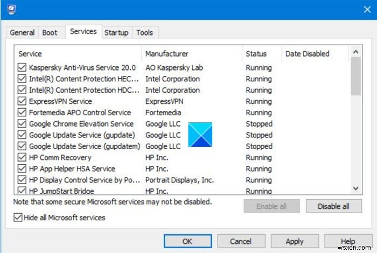Switch to the General tab

pos(22,33)
